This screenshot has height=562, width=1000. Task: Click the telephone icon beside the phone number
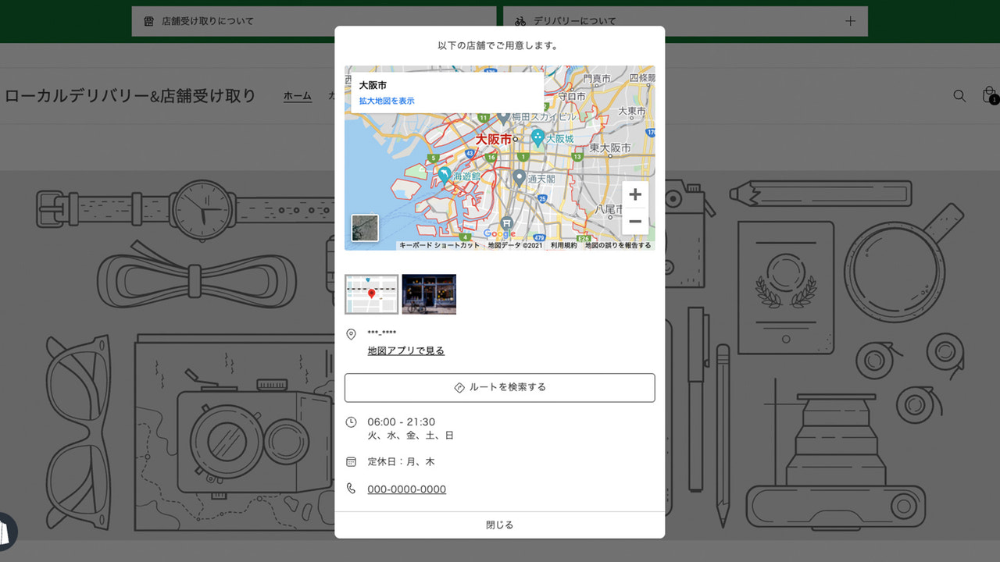click(x=352, y=489)
